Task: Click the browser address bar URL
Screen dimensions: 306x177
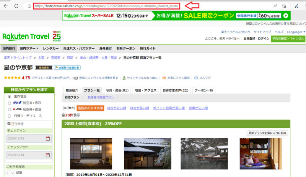Action: click(106, 6)
